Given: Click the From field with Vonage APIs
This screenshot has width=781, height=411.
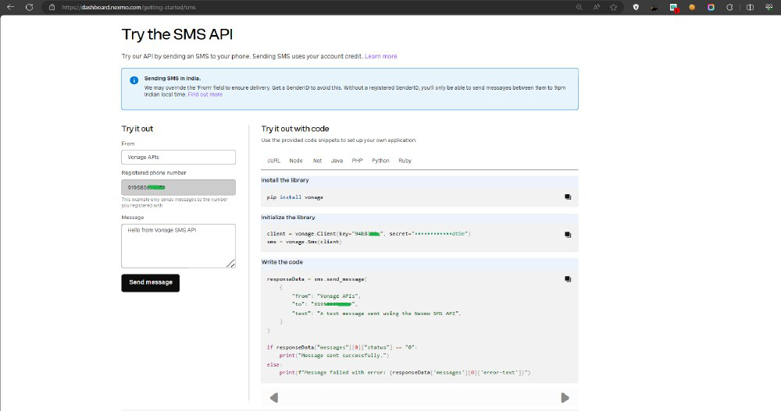Looking at the screenshot, I should [x=178, y=158].
